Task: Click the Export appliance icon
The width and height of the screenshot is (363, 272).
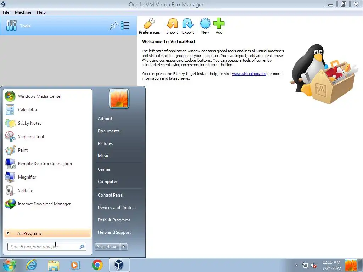Action: (188, 26)
